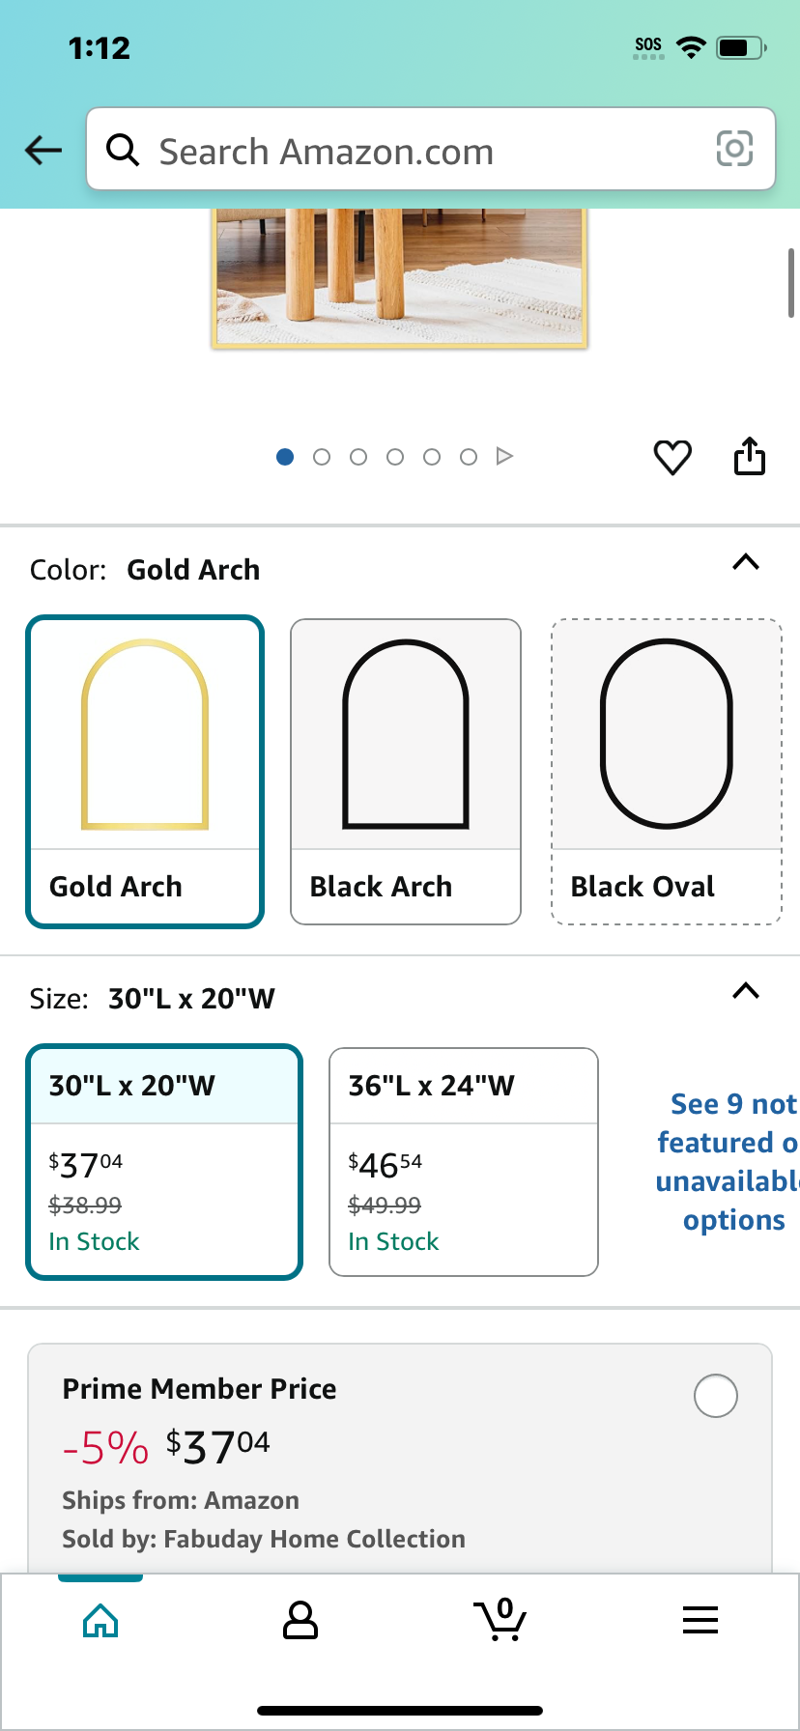Go to second product image dot
Viewport: 800px width, 1731px height.
click(x=322, y=457)
